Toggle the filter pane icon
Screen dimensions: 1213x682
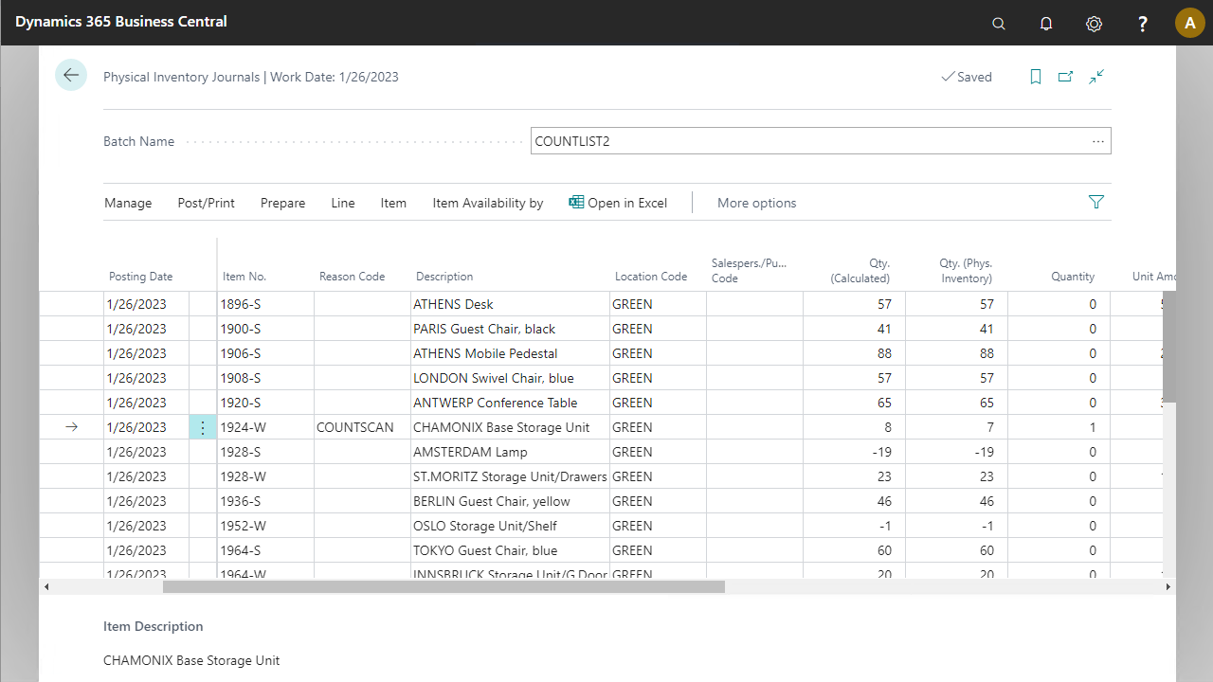pos(1096,202)
